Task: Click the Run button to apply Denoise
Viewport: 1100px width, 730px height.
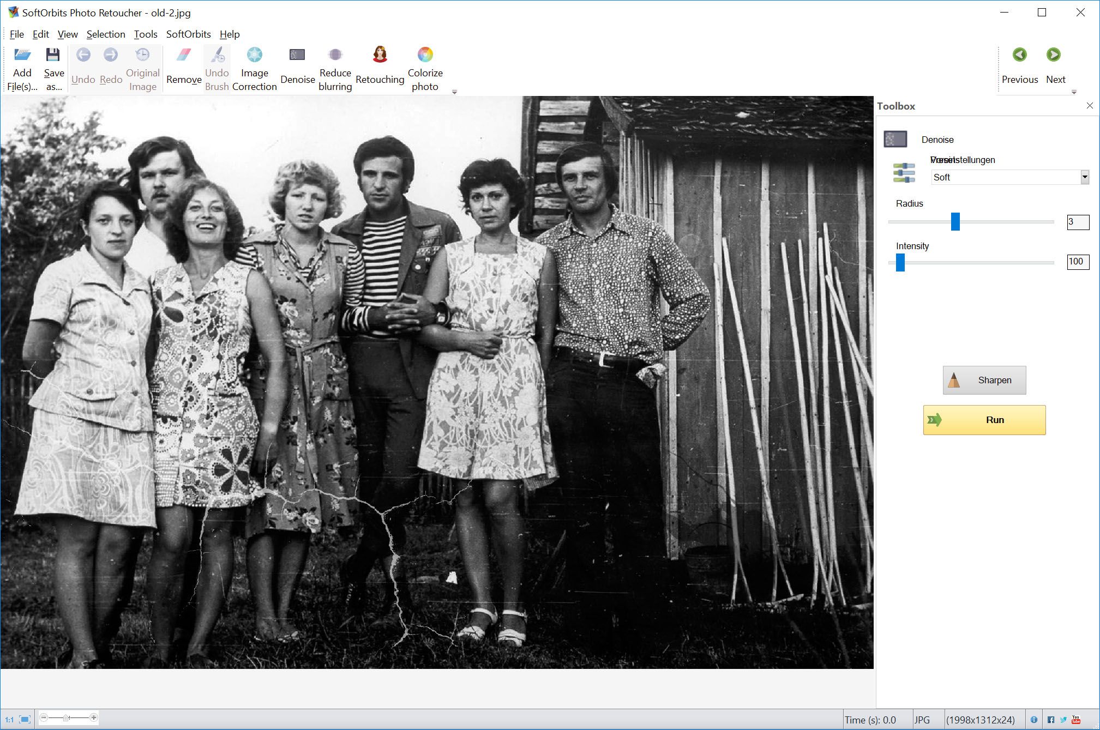Action: [x=985, y=420]
